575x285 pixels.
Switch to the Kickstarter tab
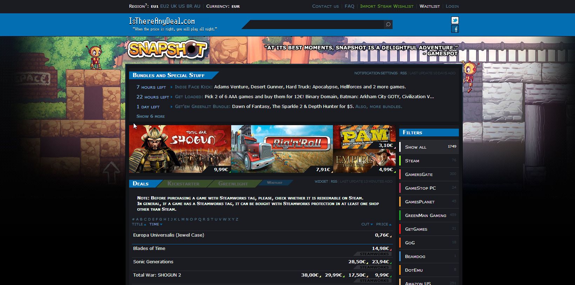(183, 184)
